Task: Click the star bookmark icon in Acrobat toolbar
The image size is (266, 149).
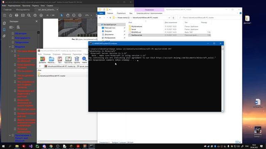Action: pyautogui.click(x=10, y=15)
